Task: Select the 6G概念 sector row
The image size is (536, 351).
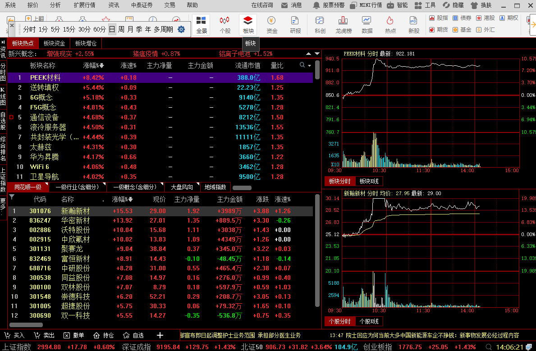Action: click(x=160, y=97)
